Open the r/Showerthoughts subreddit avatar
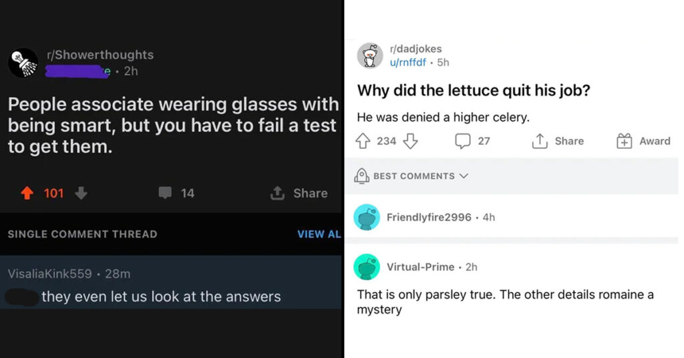 23,63
